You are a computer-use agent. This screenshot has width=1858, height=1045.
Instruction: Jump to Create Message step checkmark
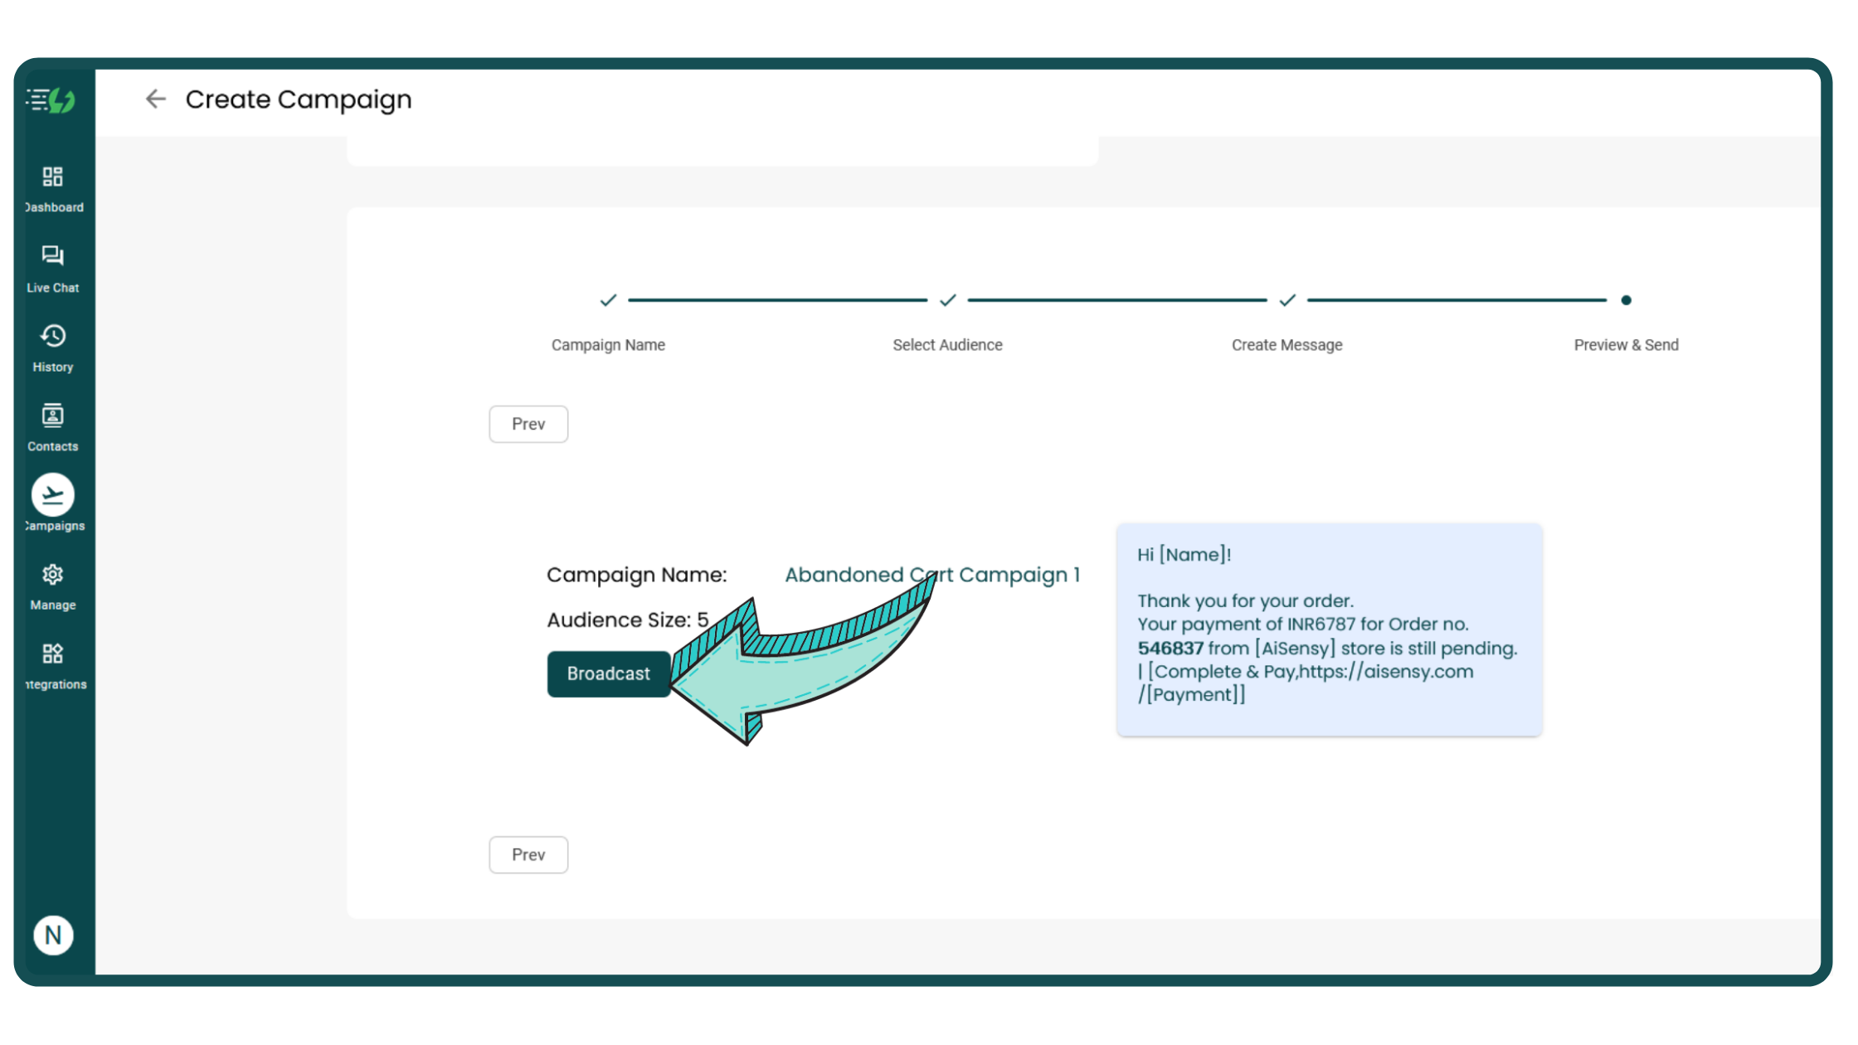coord(1286,300)
